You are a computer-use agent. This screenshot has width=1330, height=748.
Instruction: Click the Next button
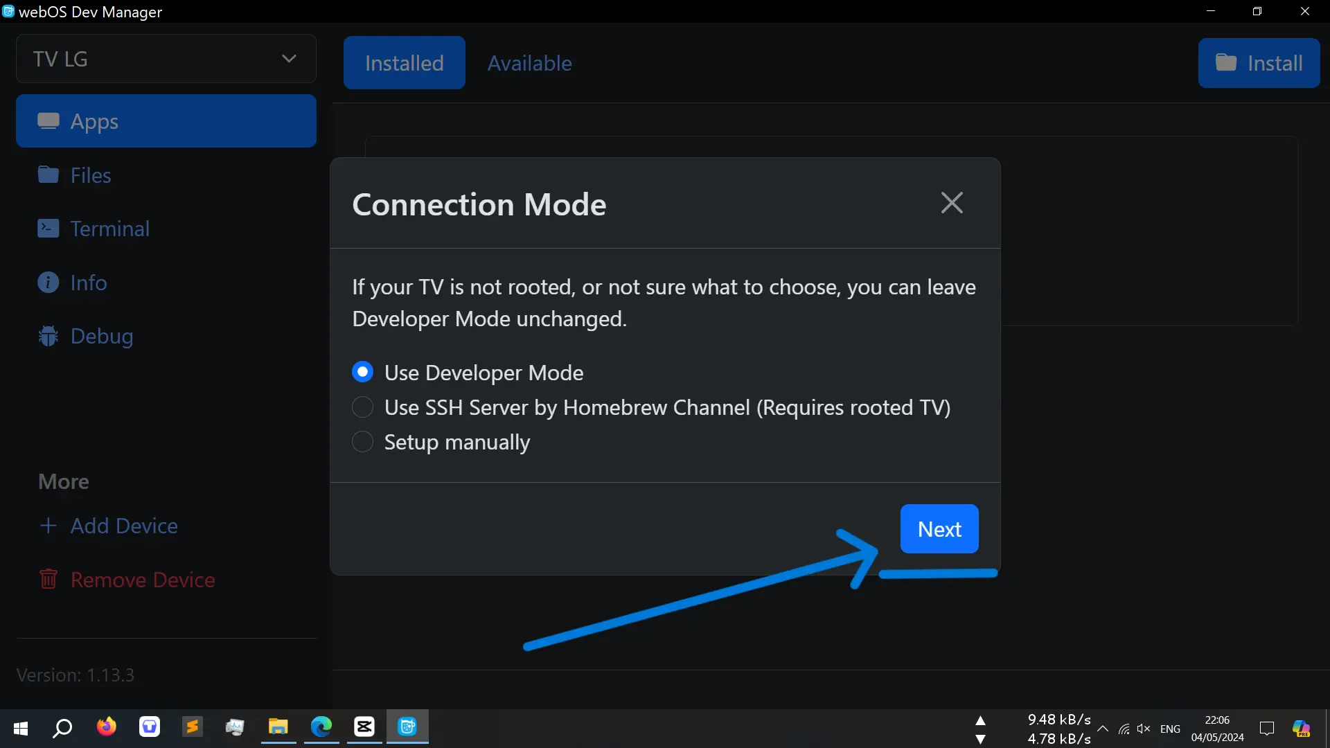click(939, 528)
